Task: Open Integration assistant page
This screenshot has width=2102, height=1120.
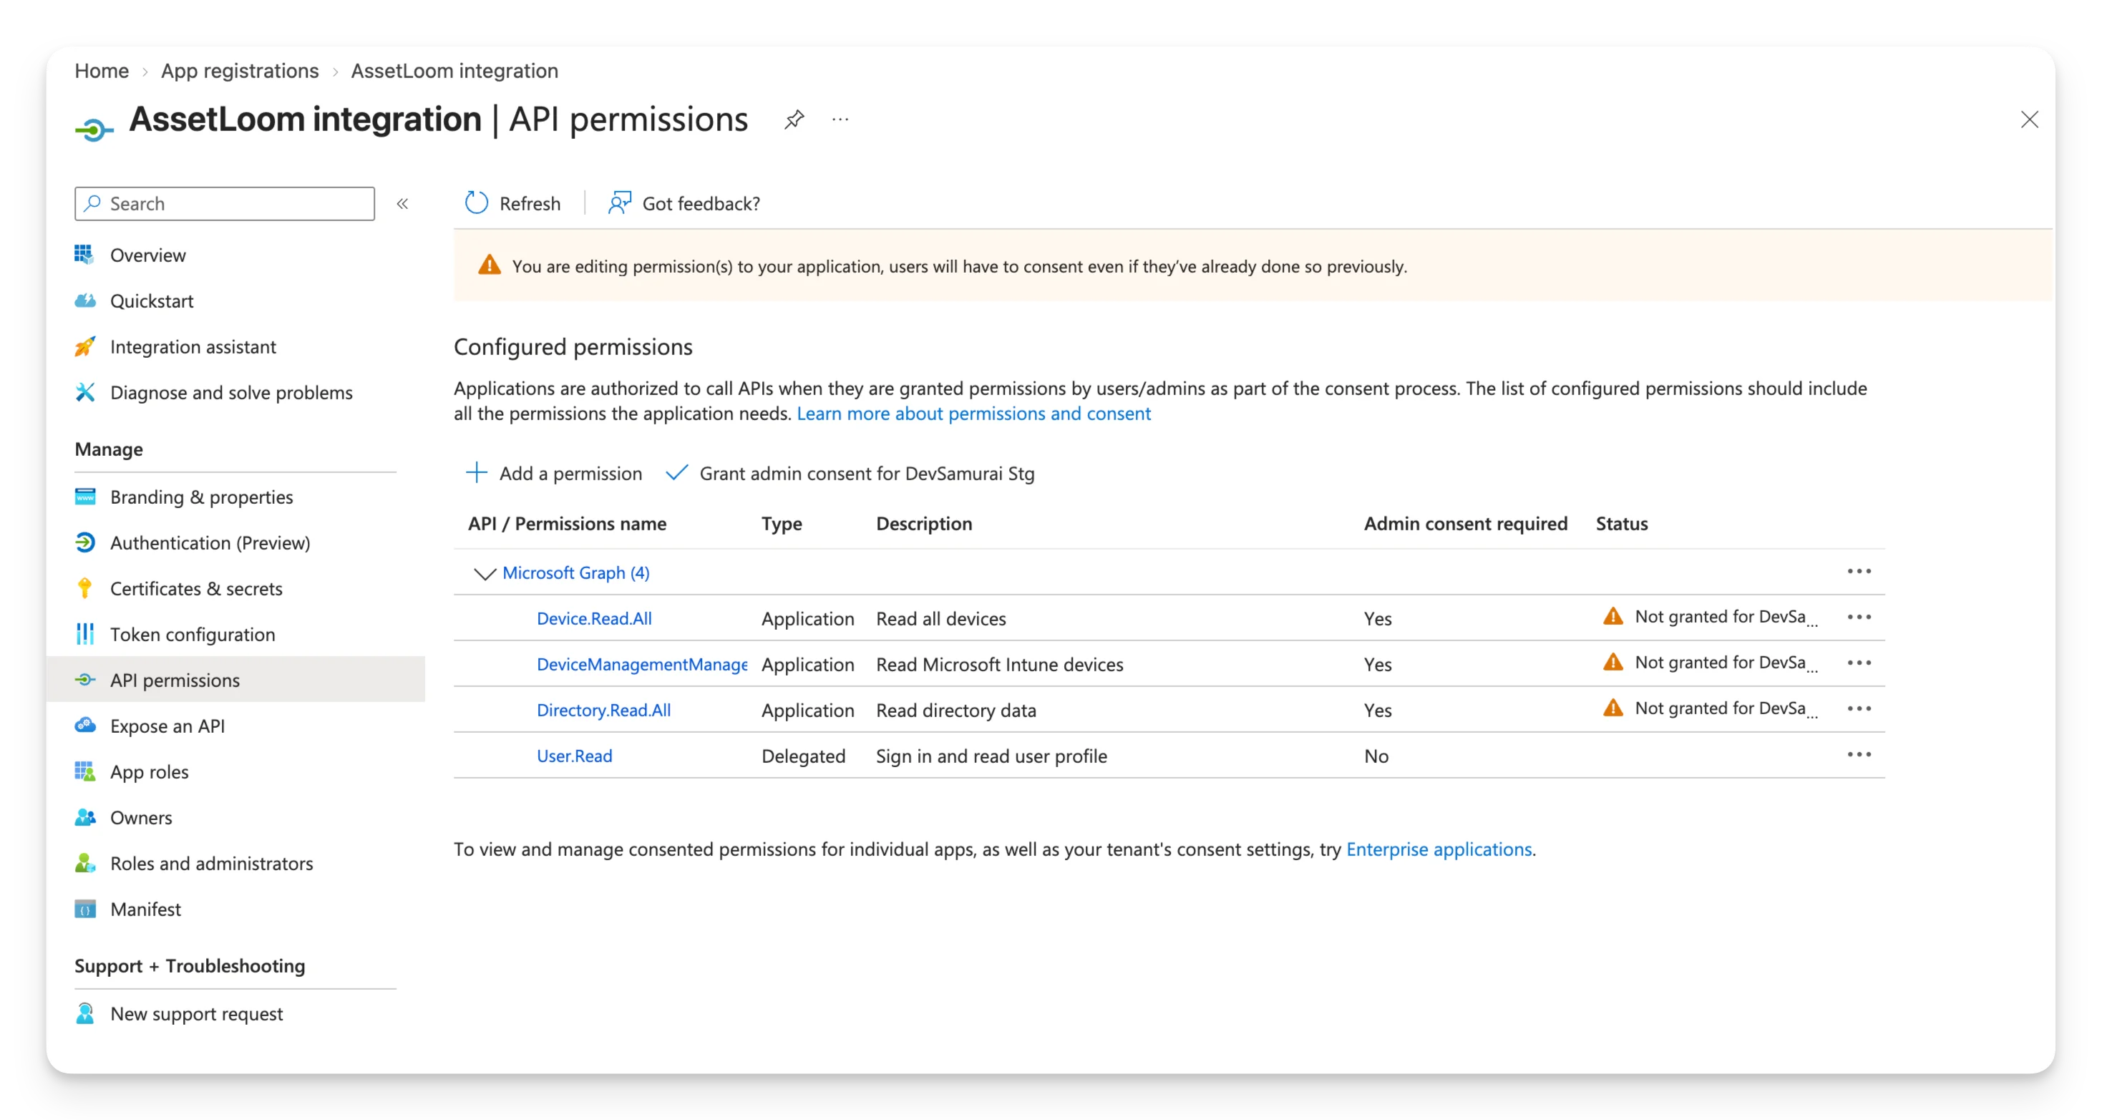Action: pos(193,346)
